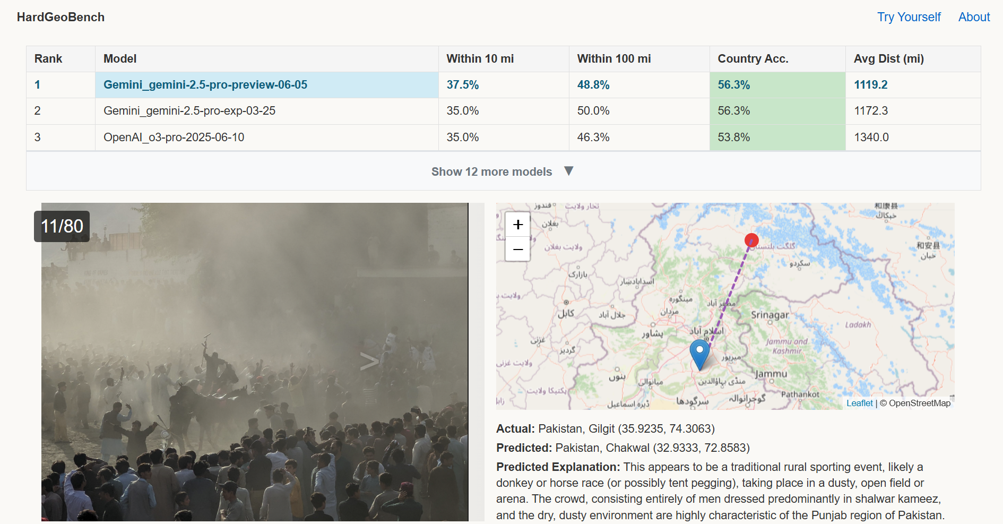Open the About page
Screen dimensions: 1003x524
974,17
